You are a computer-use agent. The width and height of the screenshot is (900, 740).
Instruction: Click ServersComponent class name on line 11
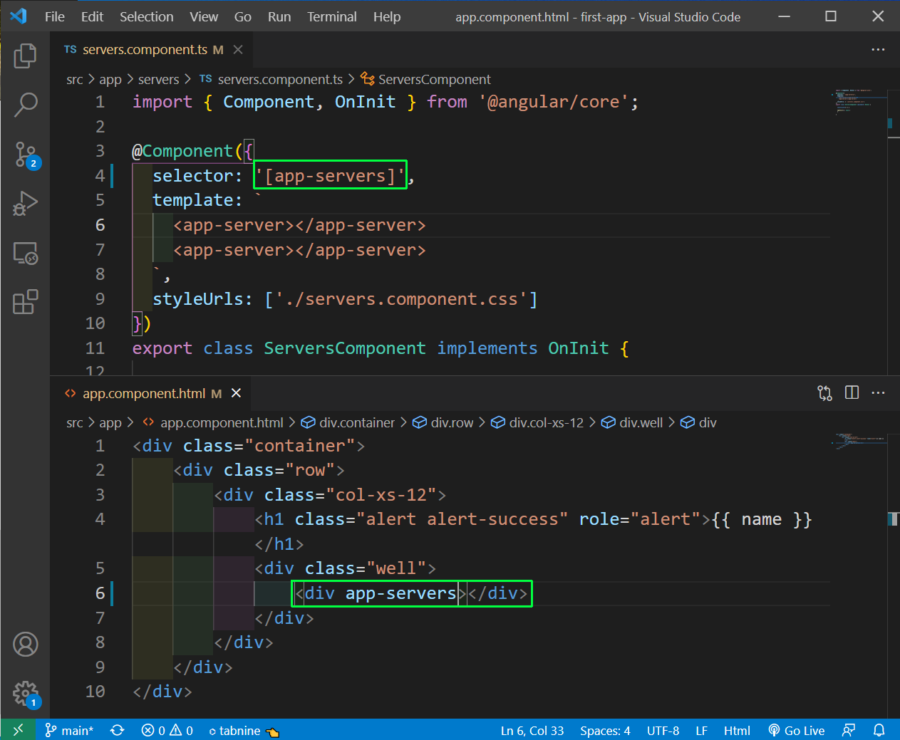click(345, 348)
